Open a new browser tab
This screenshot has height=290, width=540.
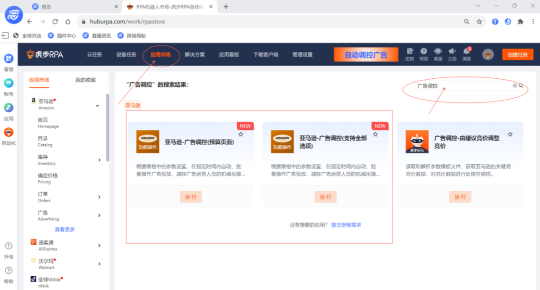point(226,6)
